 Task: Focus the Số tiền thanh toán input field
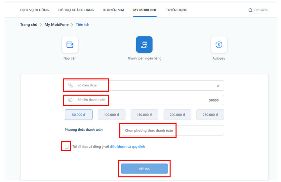tap(144, 100)
